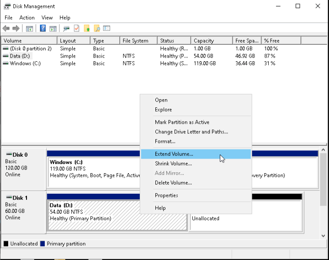
Task: Sort by the Layout column header
Action: [74, 41]
